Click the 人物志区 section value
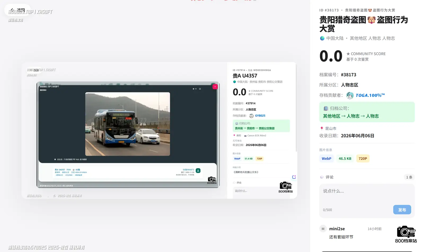This screenshot has width=424, height=252. point(350,85)
